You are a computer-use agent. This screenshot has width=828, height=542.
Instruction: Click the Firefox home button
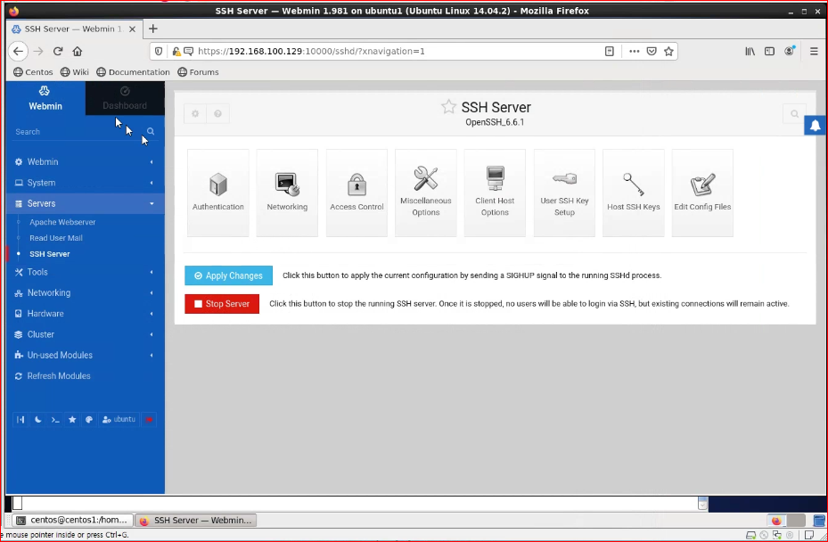tap(78, 51)
